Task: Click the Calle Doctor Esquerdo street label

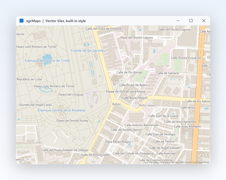Action: coord(186,58)
